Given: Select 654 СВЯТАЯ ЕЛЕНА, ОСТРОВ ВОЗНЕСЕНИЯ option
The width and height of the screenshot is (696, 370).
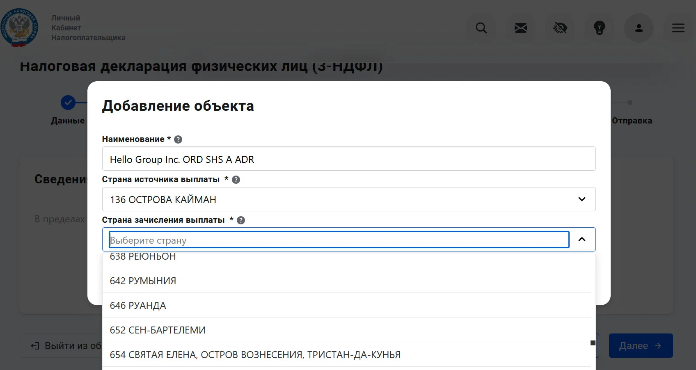Looking at the screenshot, I should coord(346,354).
